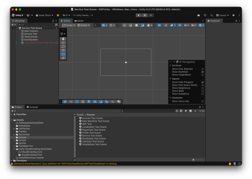
Task: Select the Inspector tab
Action: pos(214,21)
